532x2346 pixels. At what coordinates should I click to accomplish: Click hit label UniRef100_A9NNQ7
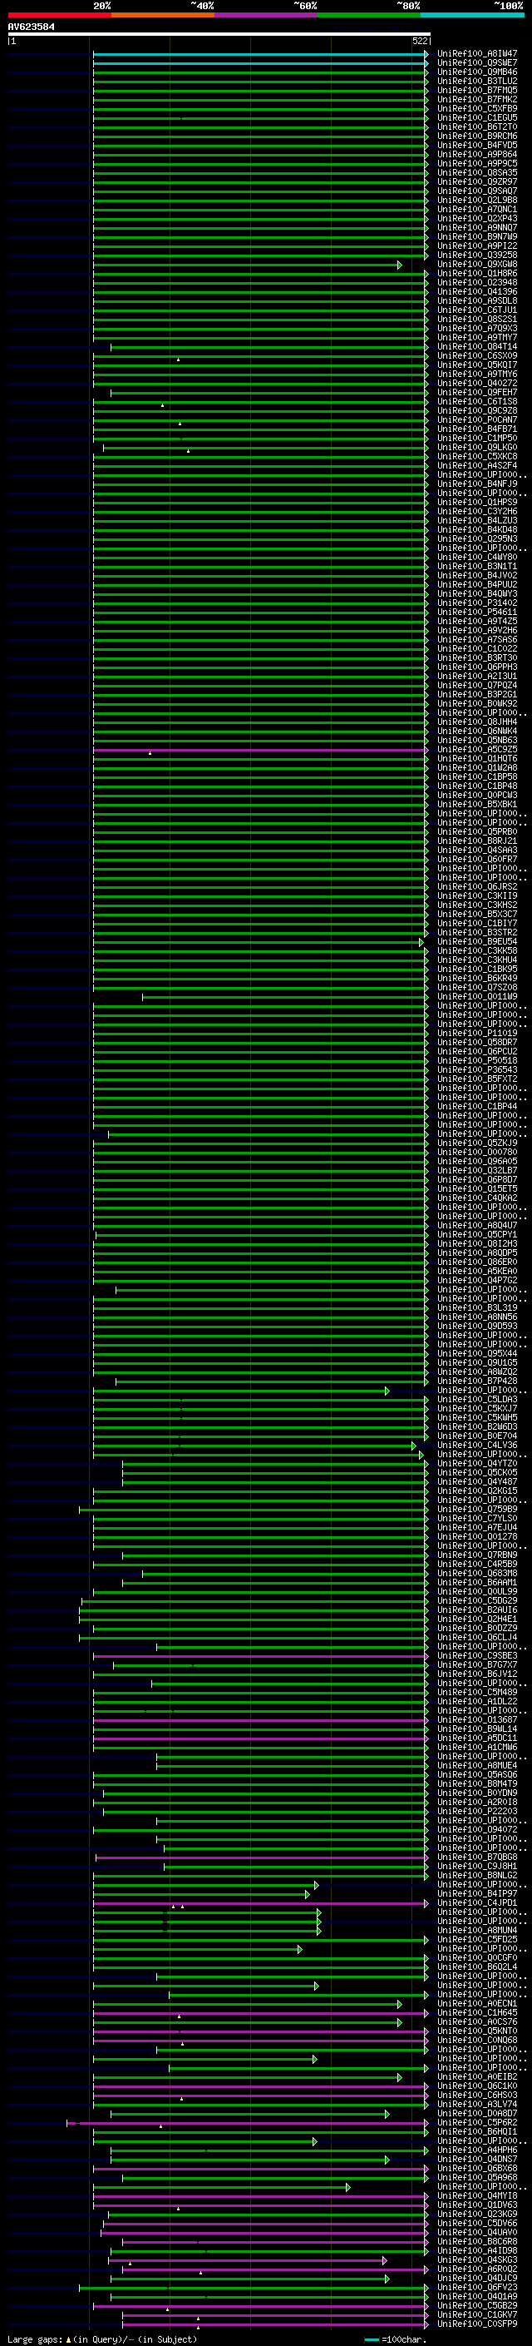pos(476,228)
